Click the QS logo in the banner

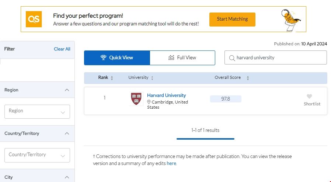pyautogui.click(x=34, y=19)
